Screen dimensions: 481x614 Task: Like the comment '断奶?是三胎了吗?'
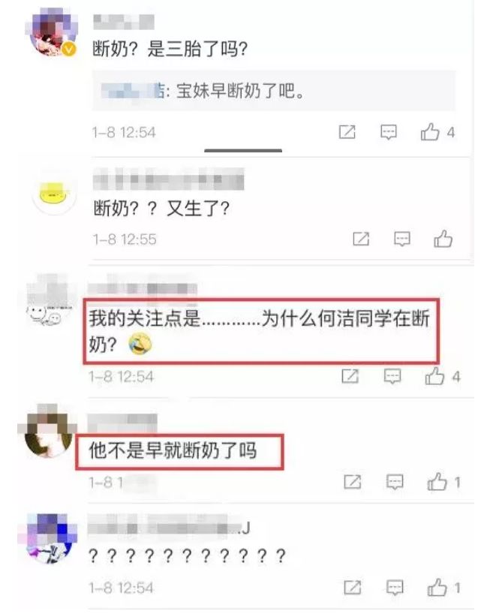pyautogui.click(x=430, y=132)
